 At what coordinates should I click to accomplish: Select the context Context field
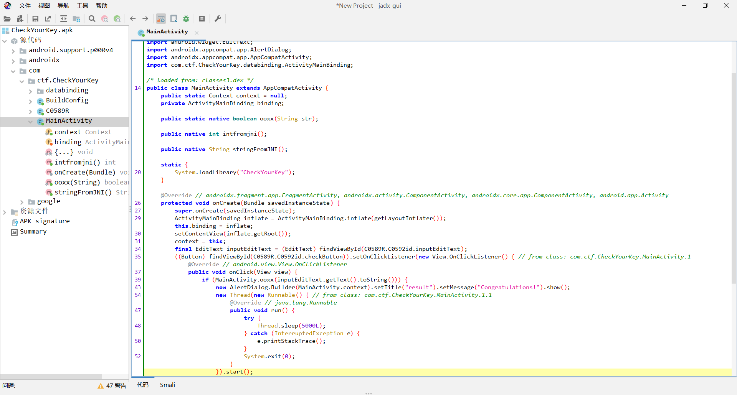(x=83, y=132)
